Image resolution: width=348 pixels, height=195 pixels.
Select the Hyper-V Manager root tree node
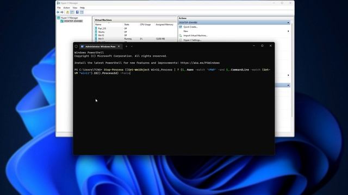(67, 18)
